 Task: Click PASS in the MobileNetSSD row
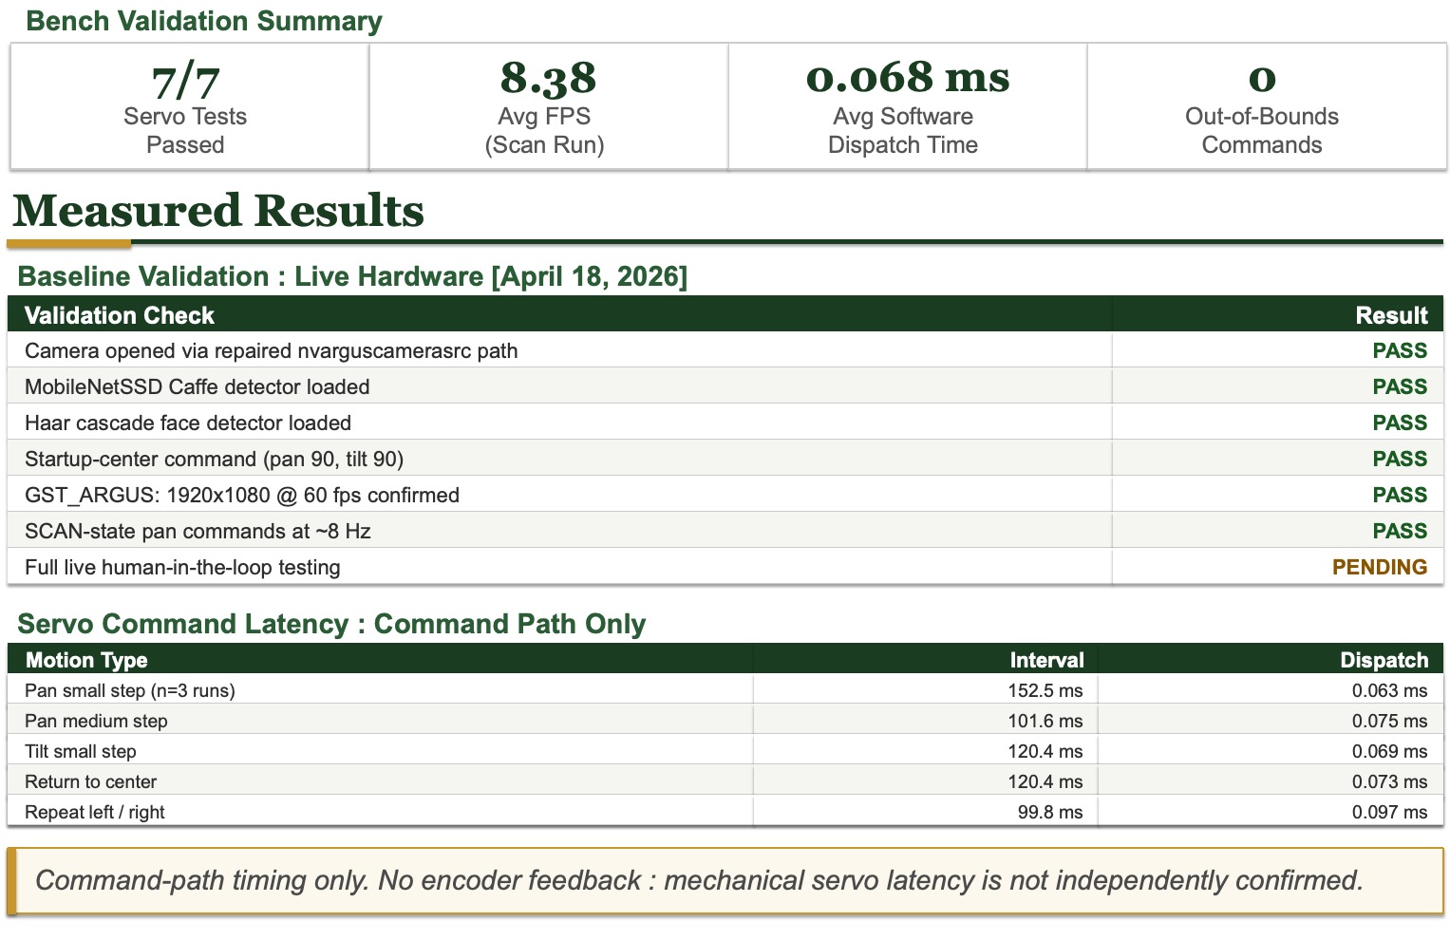[x=1400, y=386]
